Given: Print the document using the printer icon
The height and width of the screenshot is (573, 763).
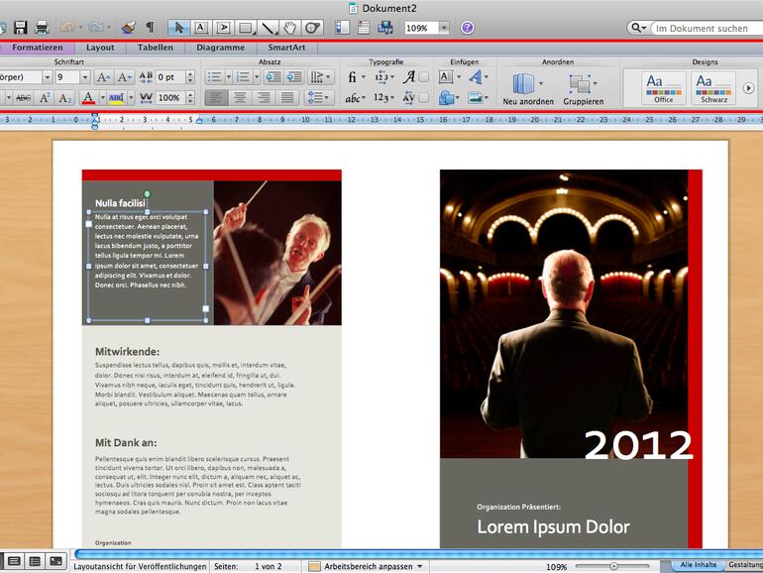Looking at the screenshot, I should tap(42, 28).
